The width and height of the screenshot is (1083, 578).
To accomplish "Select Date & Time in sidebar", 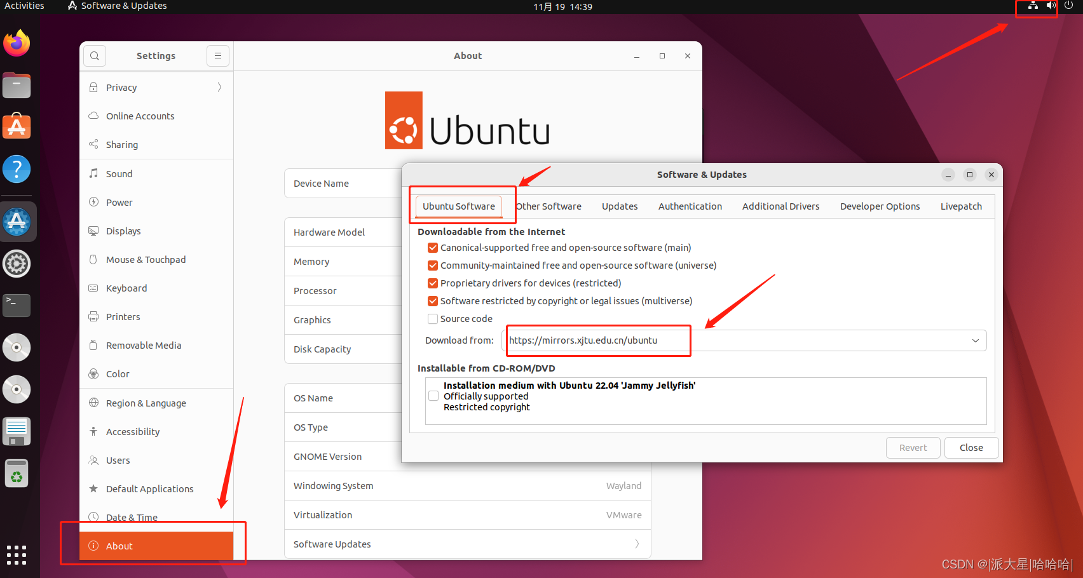I will pyautogui.click(x=156, y=518).
